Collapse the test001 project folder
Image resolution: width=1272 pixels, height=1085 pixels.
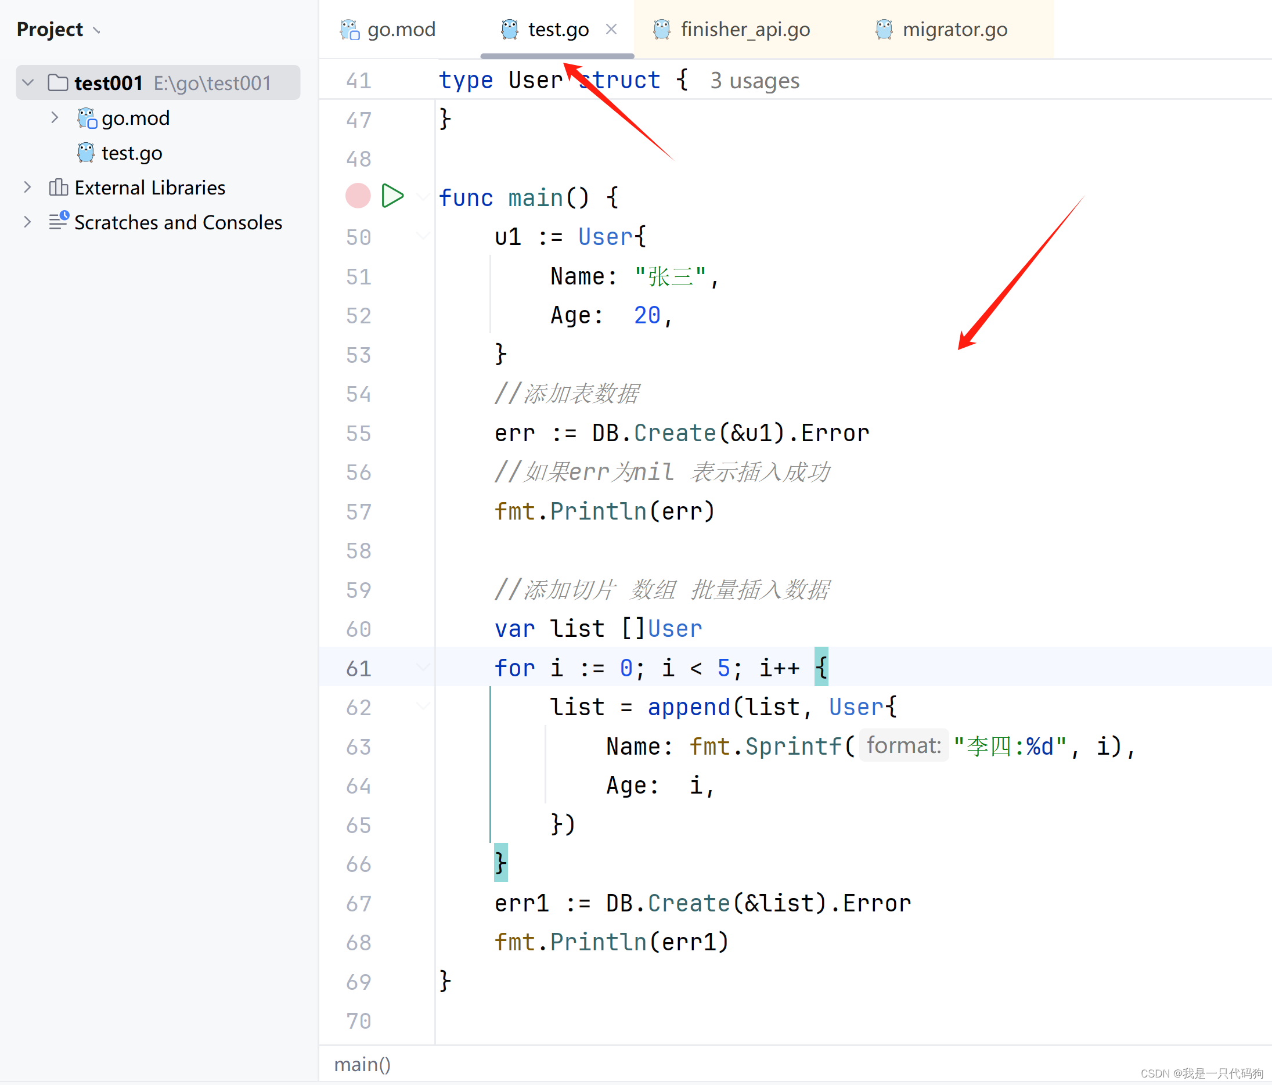tap(28, 83)
